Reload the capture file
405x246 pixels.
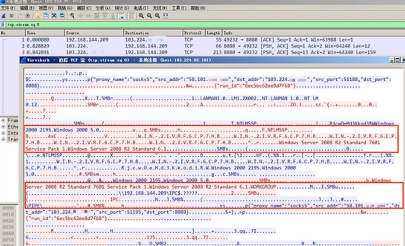62,16
